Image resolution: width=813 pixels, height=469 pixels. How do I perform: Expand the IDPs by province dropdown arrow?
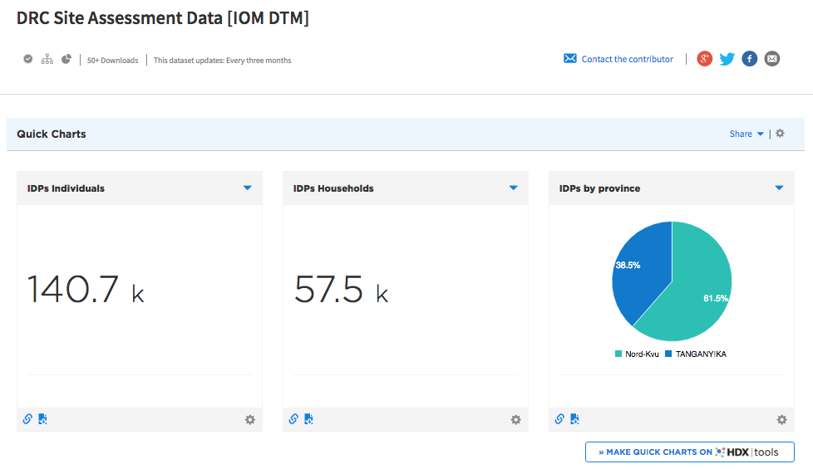(x=779, y=188)
